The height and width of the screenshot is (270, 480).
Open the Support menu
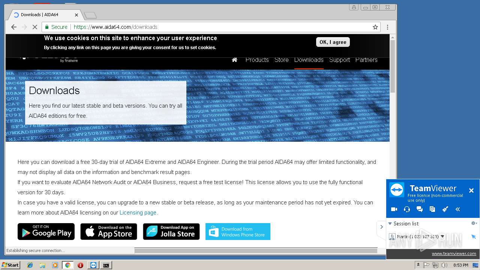[x=339, y=60]
